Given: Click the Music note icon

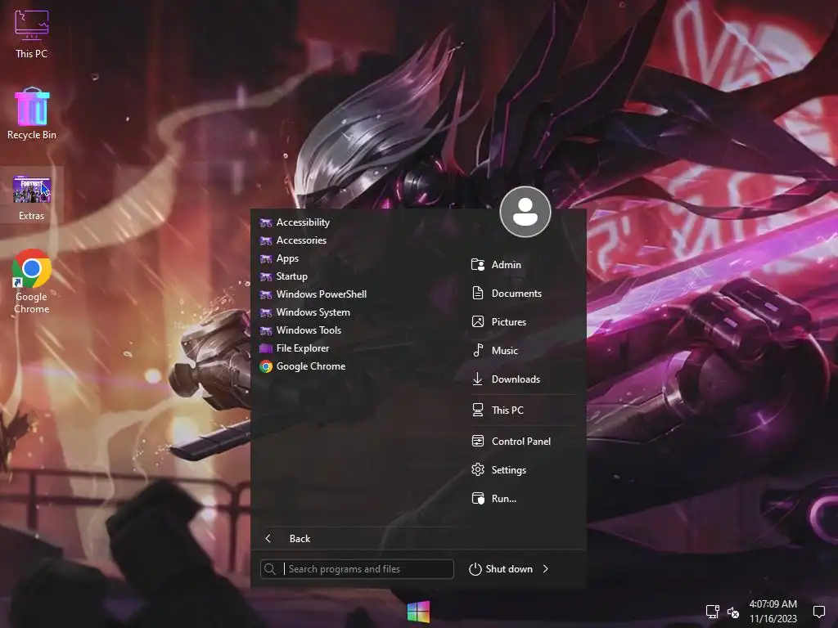Looking at the screenshot, I should point(478,350).
